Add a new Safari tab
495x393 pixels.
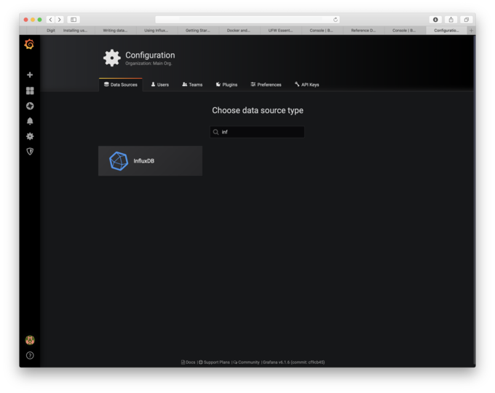click(x=471, y=31)
